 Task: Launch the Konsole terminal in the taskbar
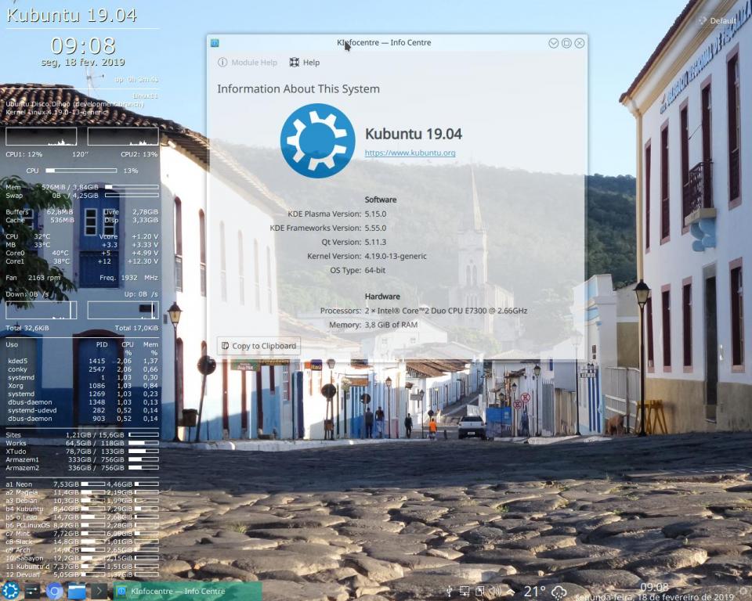99,591
